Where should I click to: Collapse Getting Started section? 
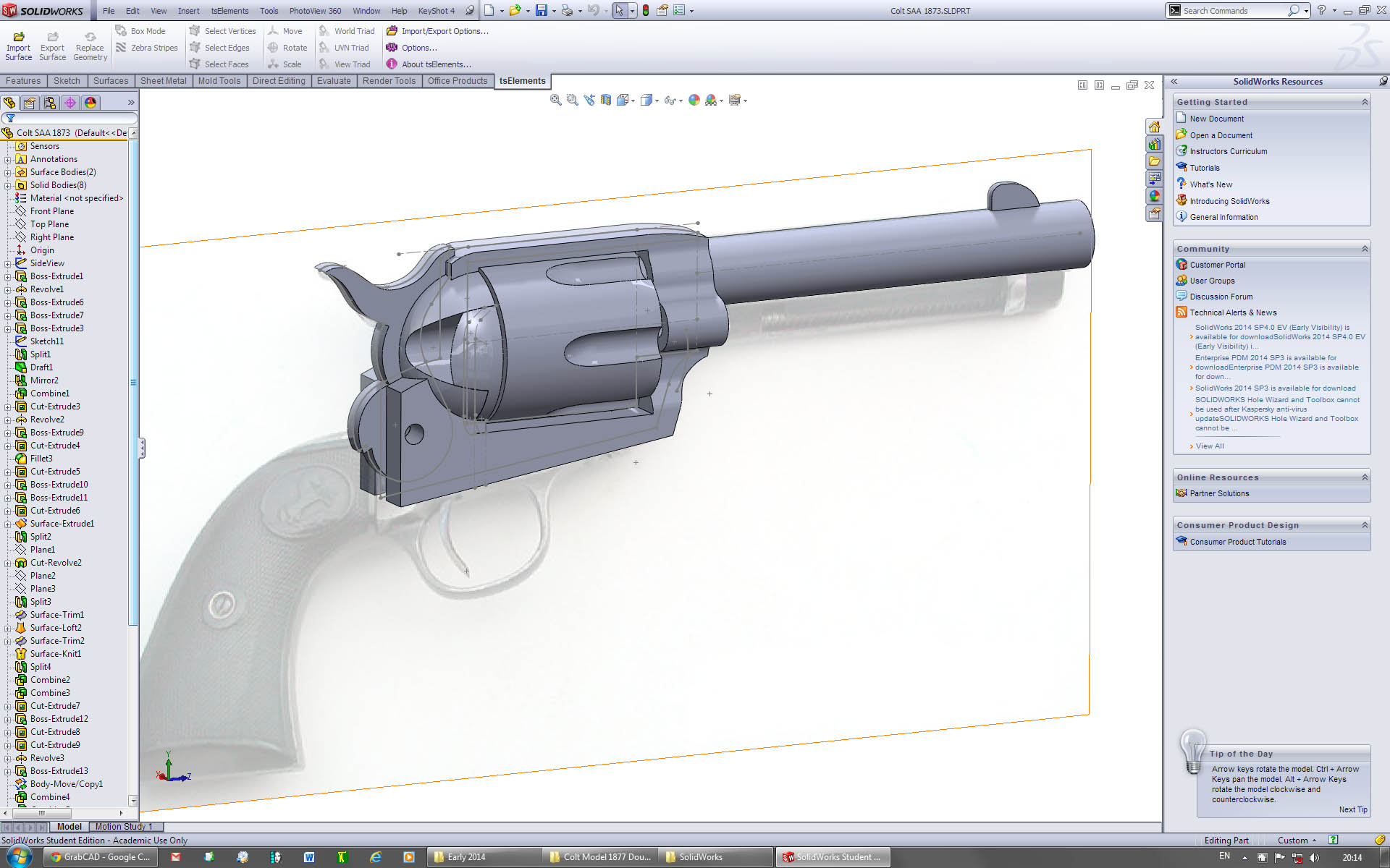(x=1365, y=102)
